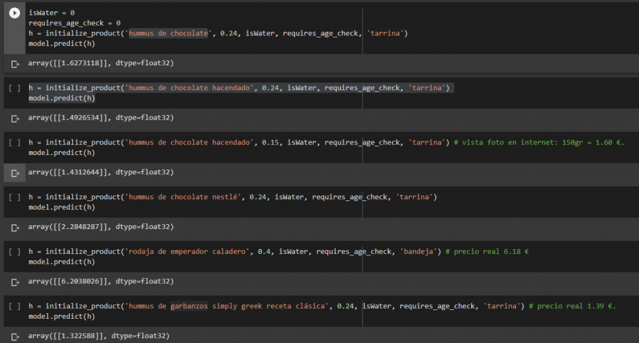
Task: Click output icon beside array 2.2848287
Action: [x=15, y=228]
